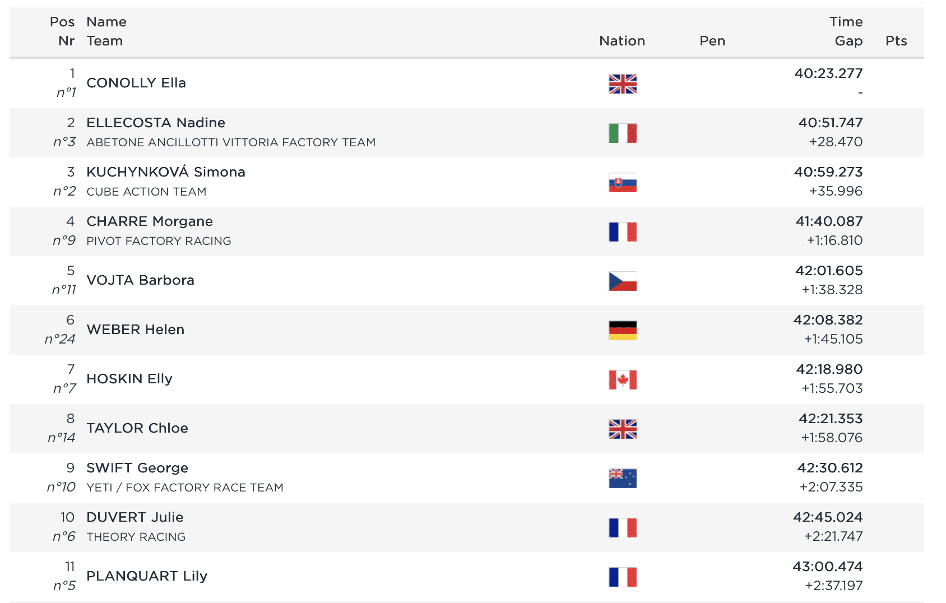Click the Pos column header
This screenshot has width=946, height=603.
tap(62, 22)
